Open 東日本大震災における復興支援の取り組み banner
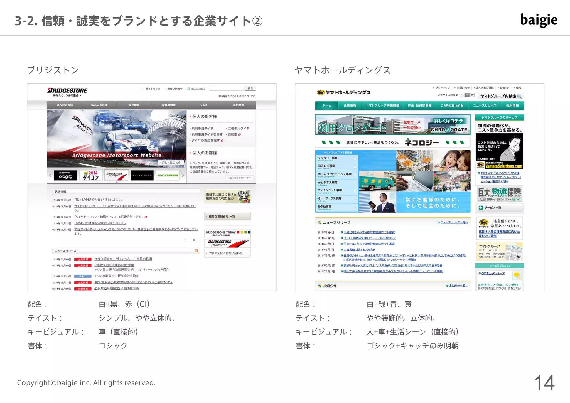The height and width of the screenshot is (403, 570). pyautogui.click(x=227, y=196)
